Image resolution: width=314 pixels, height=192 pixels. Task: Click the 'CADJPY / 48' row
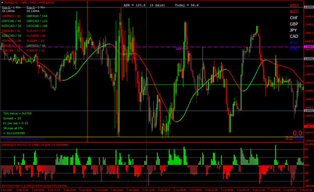36,50
